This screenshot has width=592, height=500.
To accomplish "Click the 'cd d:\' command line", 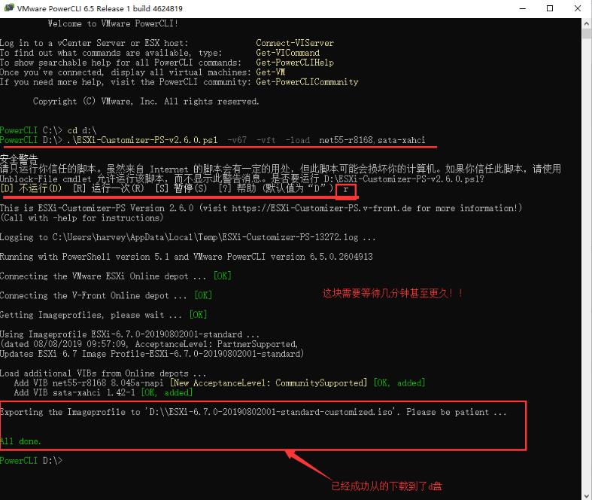I will click(48, 130).
